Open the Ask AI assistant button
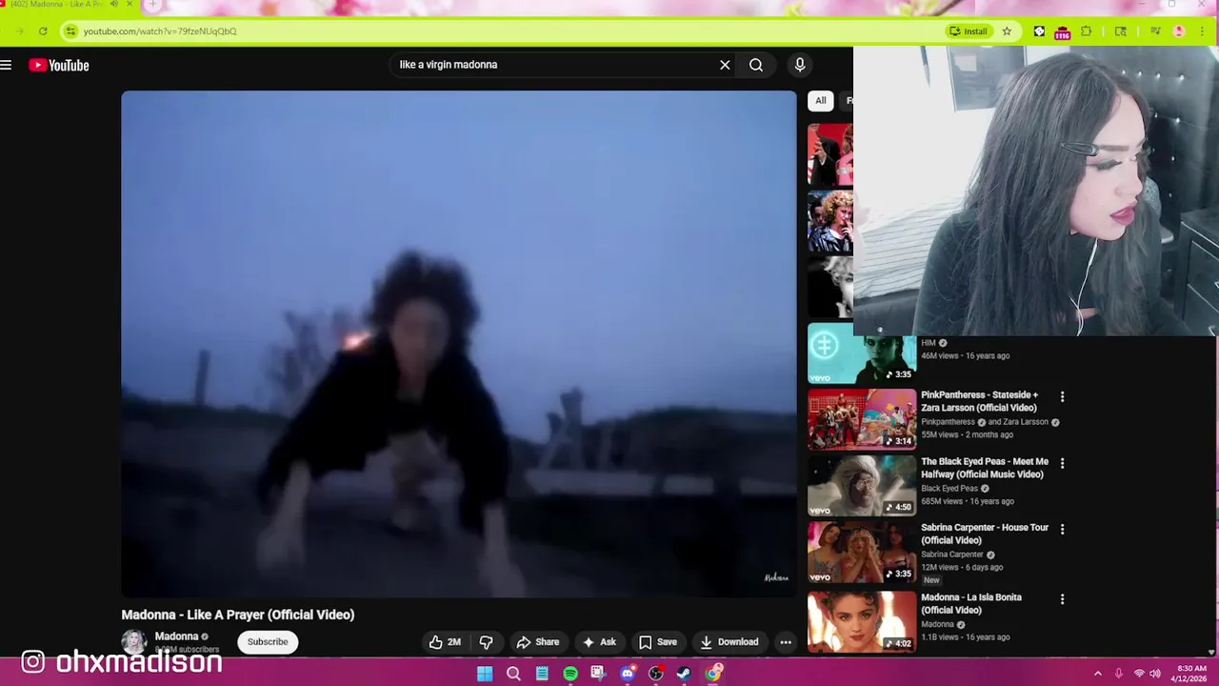Image resolution: width=1219 pixels, height=686 pixels. point(600,642)
